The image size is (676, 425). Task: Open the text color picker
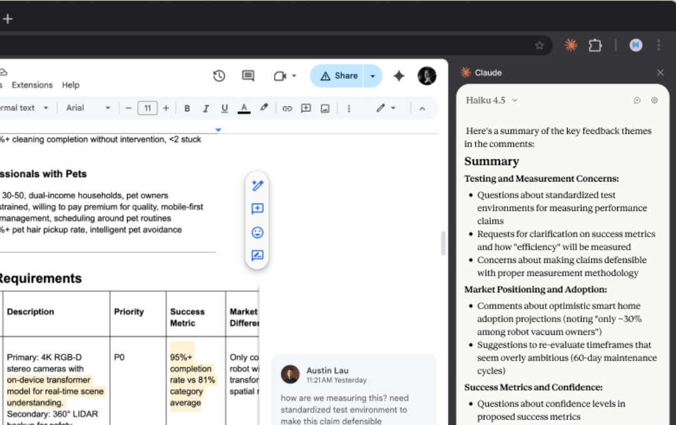pyautogui.click(x=244, y=108)
